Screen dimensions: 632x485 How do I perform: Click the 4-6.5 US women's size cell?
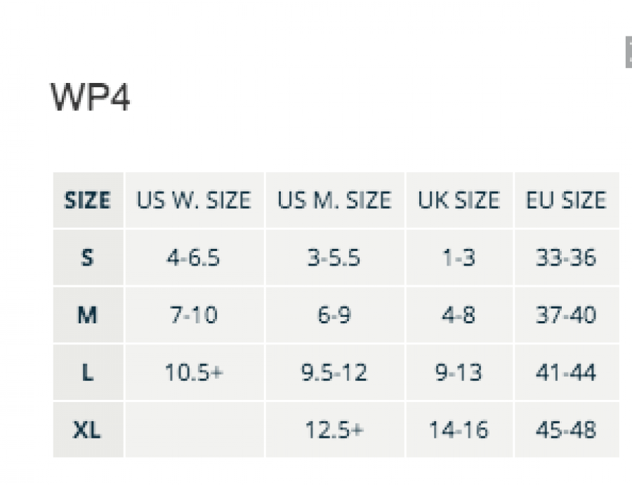pos(193,258)
